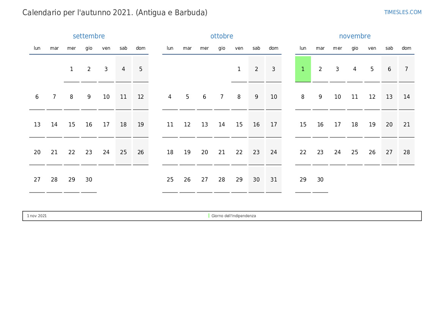Select 31 October in ottobre calendar
444x314 pixels.
click(x=273, y=180)
